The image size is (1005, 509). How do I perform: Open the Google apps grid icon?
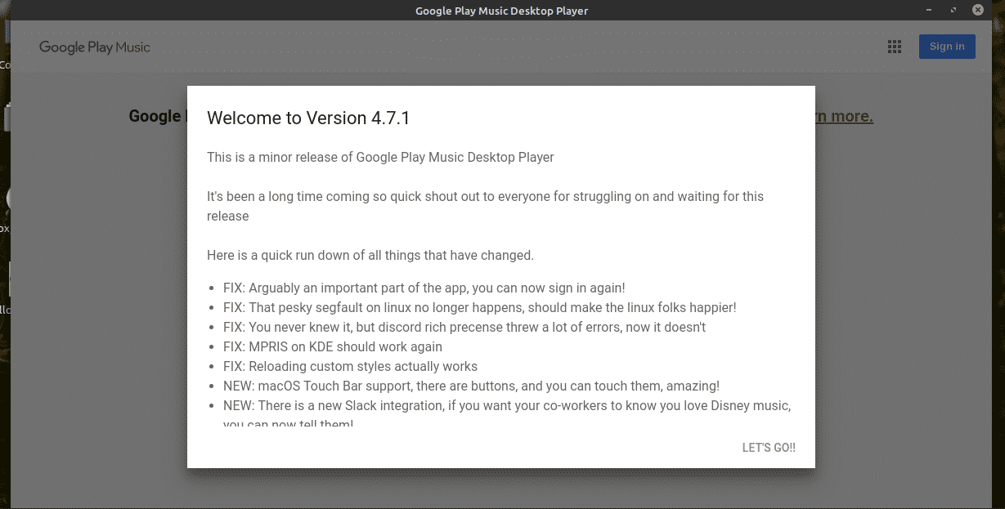[895, 47]
